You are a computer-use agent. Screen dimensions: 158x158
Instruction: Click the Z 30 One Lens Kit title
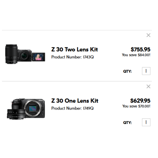[x=75, y=101]
